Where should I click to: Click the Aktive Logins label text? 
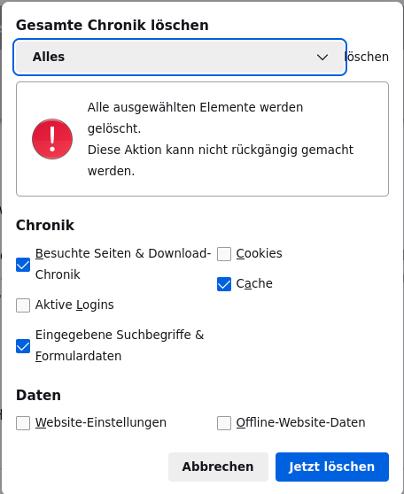pos(74,305)
